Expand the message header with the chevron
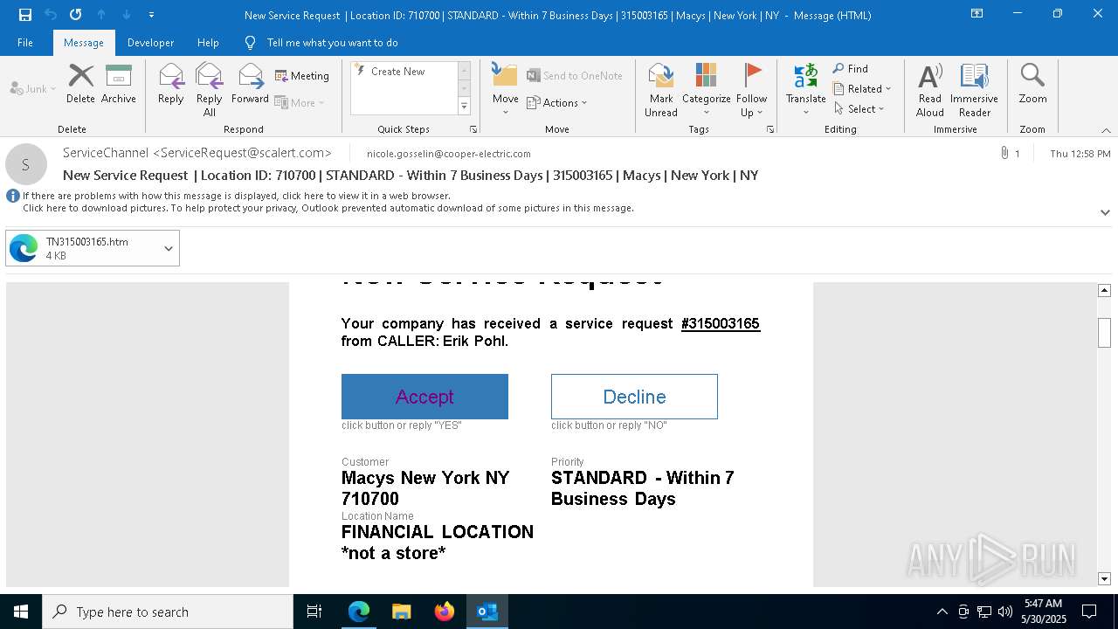The width and height of the screenshot is (1118, 629). (x=1105, y=212)
